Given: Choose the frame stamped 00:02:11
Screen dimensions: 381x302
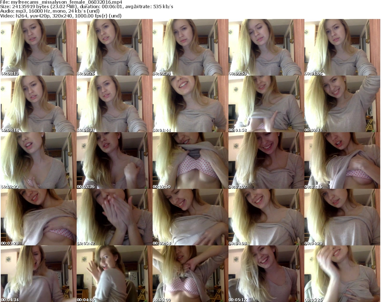Looking at the screenshot, I should (342, 104).
